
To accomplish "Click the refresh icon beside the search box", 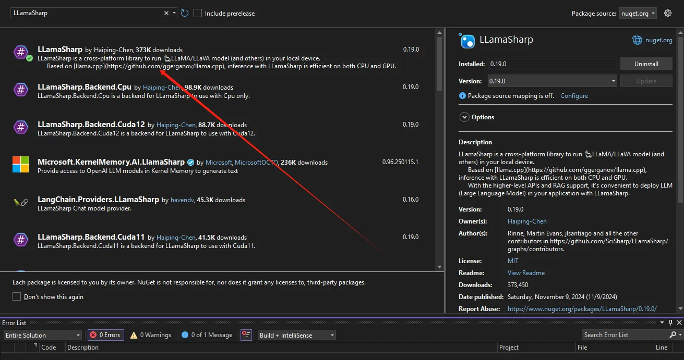I will tap(185, 13).
